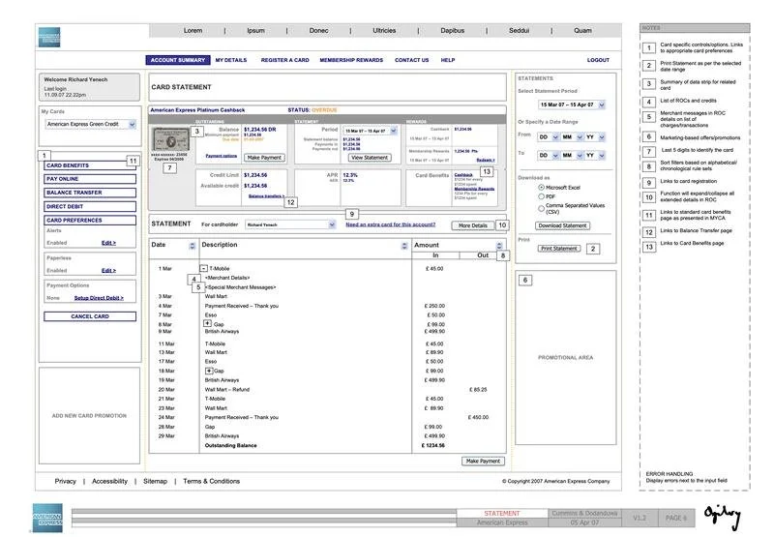Click Make Payment in the card summary strip

tap(264, 158)
